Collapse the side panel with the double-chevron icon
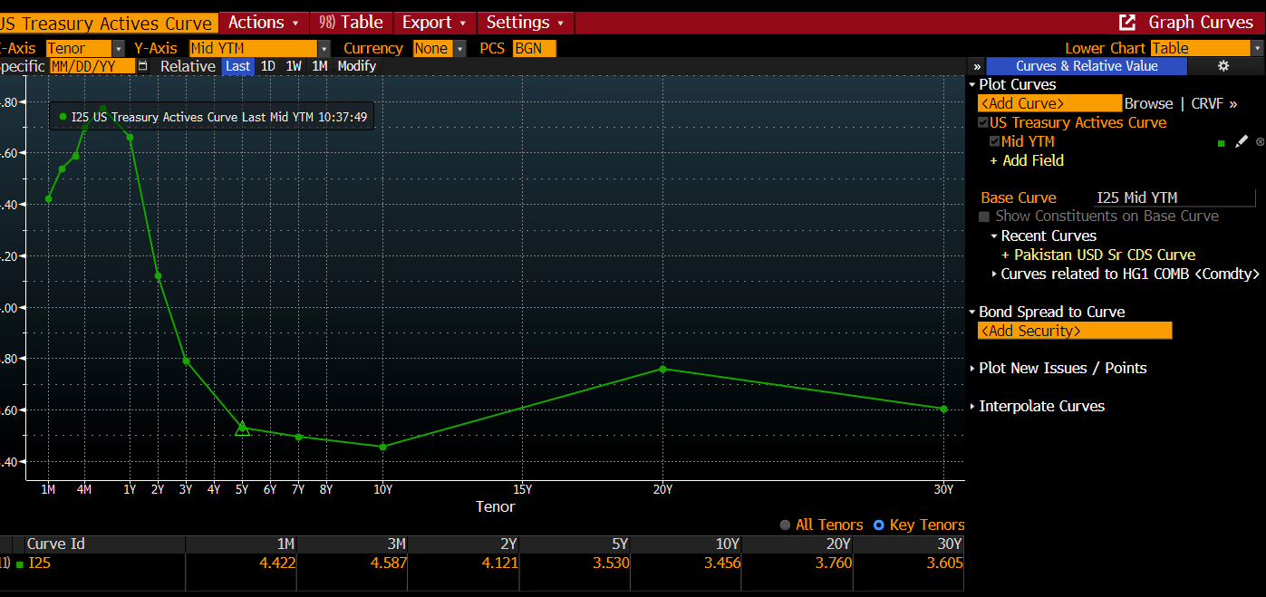This screenshot has width=1266, height=597. 976,65
